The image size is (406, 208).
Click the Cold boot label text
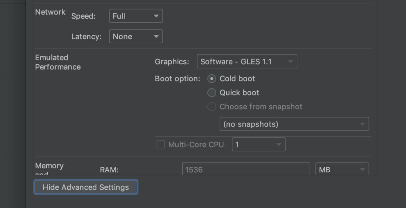237,79
